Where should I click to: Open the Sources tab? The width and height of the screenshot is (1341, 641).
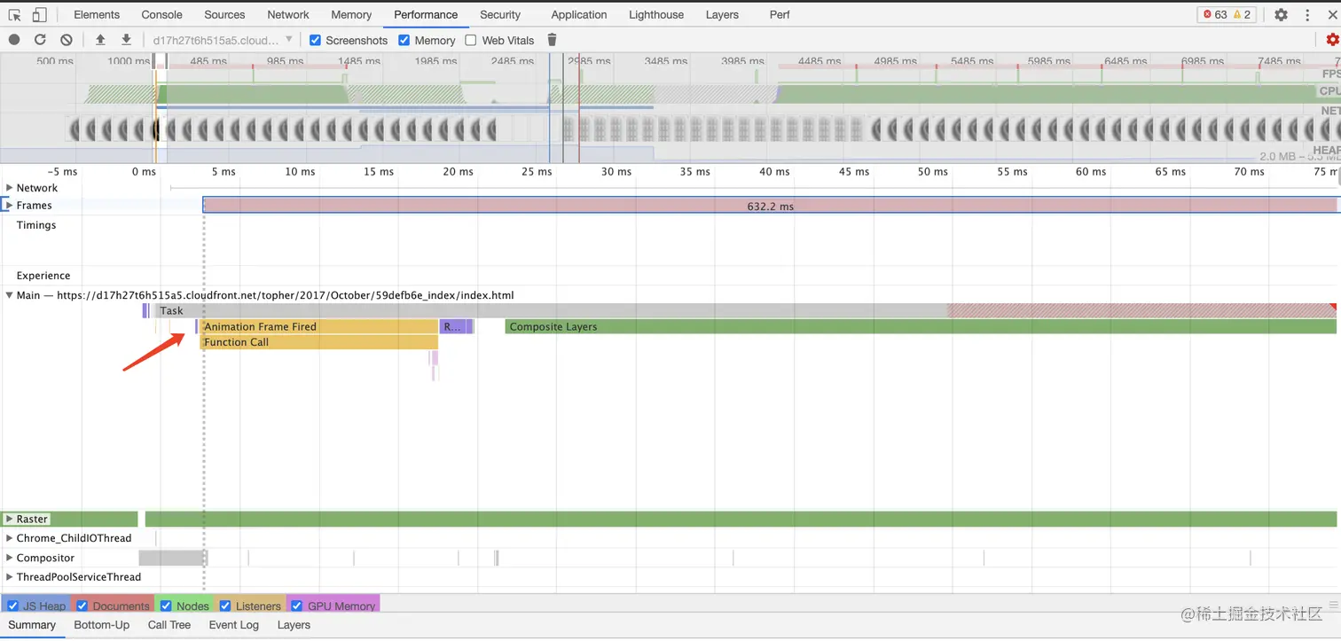coord(224,15)
